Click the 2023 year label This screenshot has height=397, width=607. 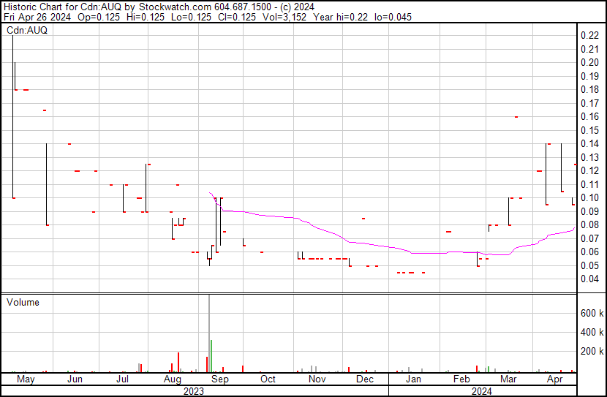click(194, 391)
